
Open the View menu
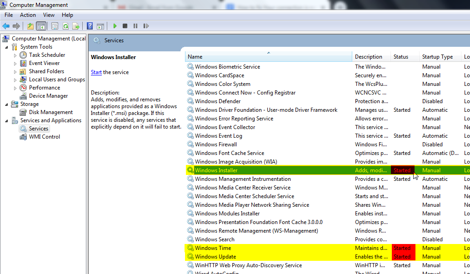point(49,15)
